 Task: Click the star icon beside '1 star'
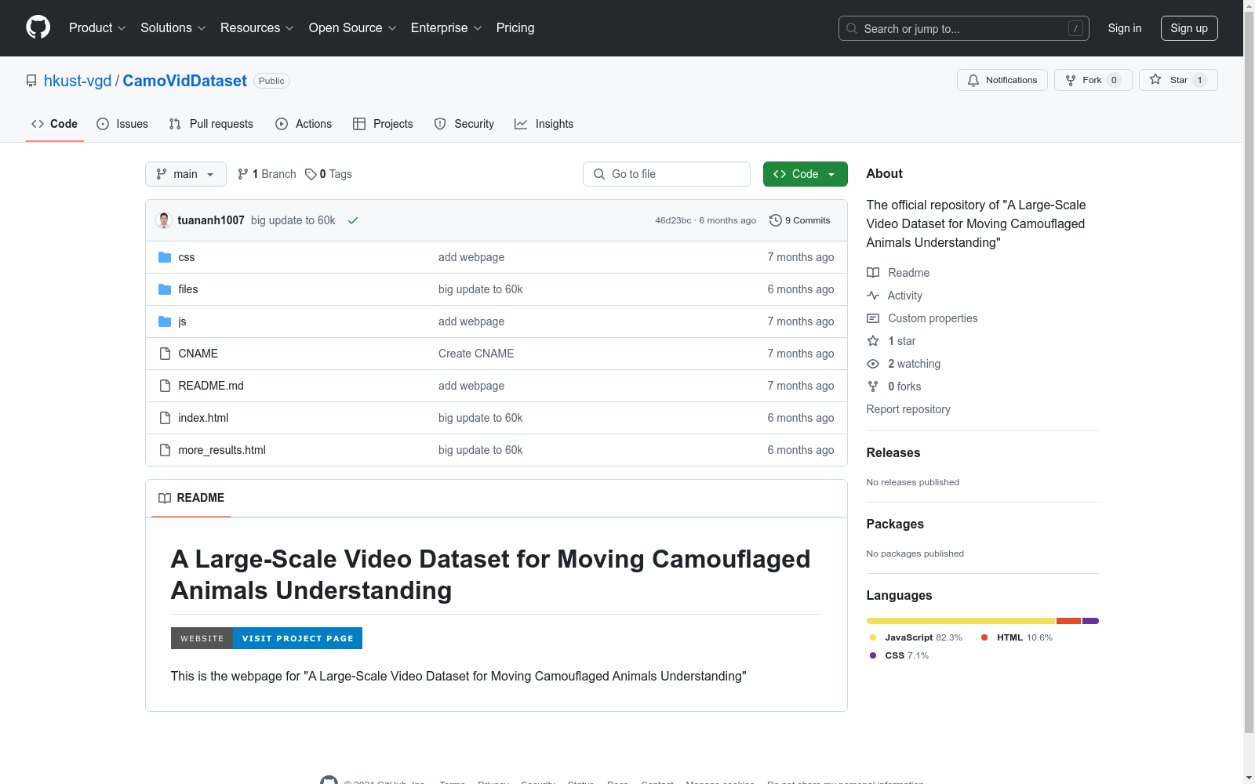pos(873,341)
